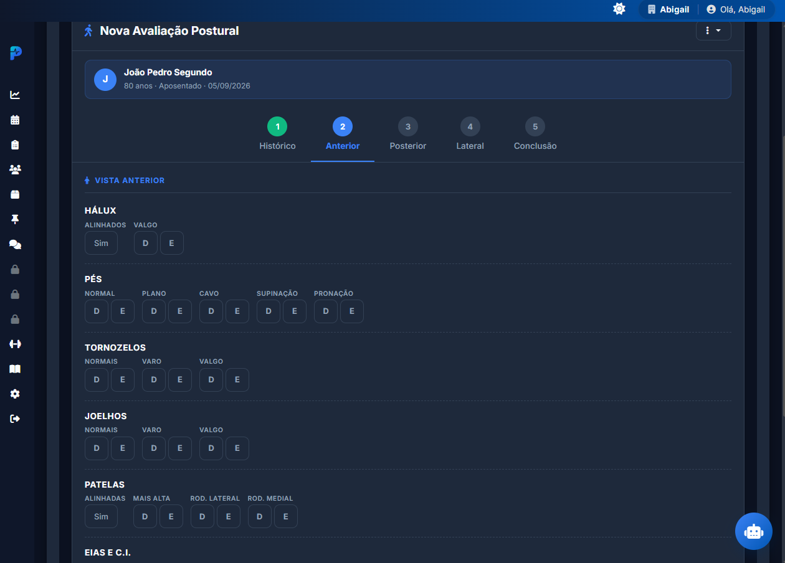Open the Olá, Abigail user menu
The width and height of the screenshot is (785, 563).
pos(735,9)
